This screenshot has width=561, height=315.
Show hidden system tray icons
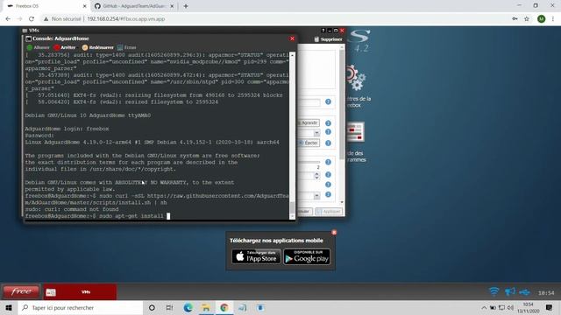484,308
